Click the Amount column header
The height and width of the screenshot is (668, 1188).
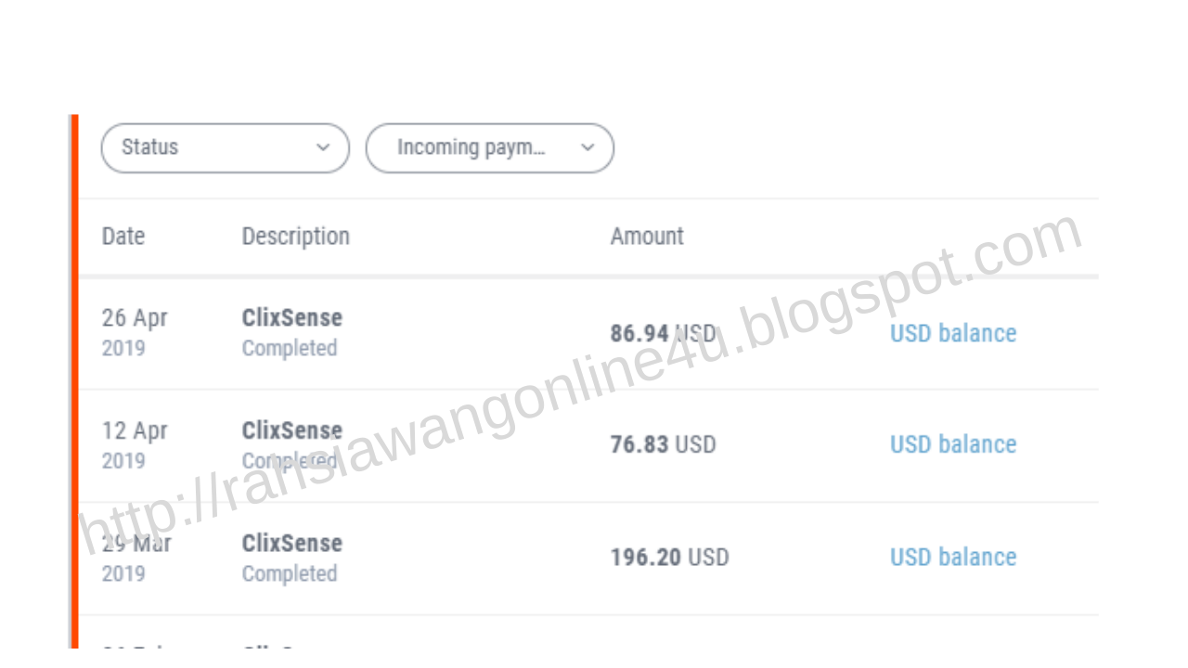click(647, 237)
